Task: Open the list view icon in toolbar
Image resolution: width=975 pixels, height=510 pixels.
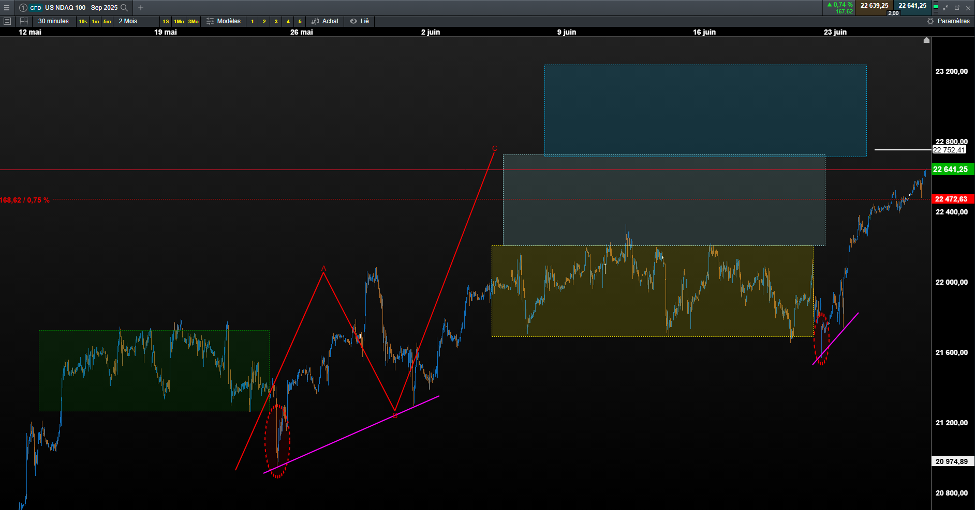Action: pos(7,21)
